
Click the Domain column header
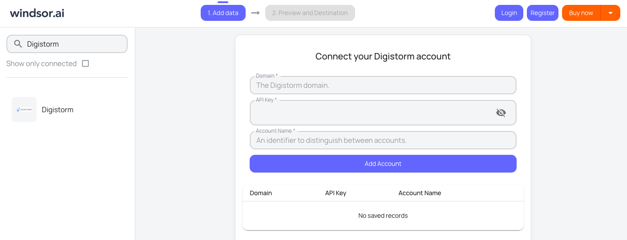[x=261, y=193]
